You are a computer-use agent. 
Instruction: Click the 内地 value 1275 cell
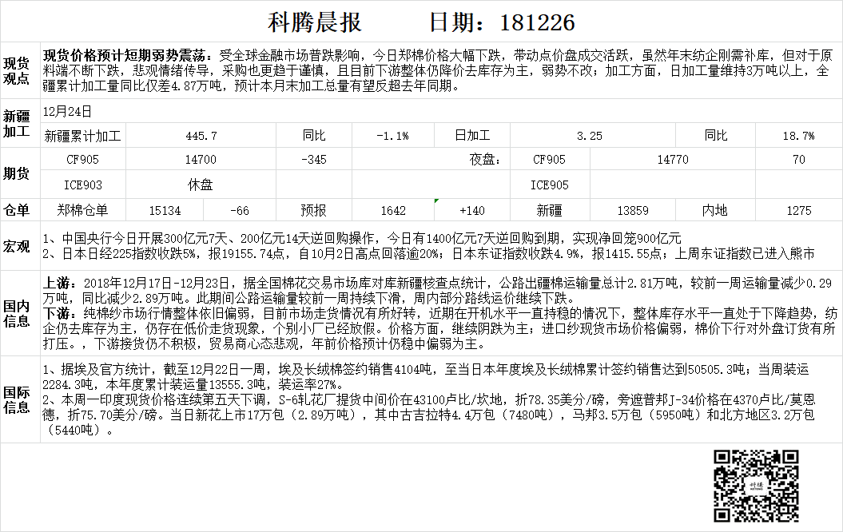[798, 211]
